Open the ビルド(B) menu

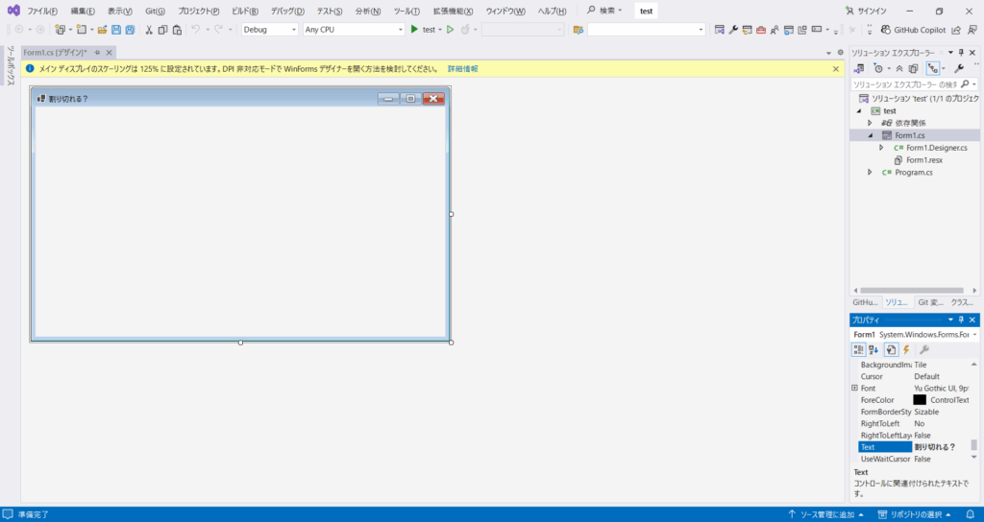pyautogui.click(x=244, y=11)
